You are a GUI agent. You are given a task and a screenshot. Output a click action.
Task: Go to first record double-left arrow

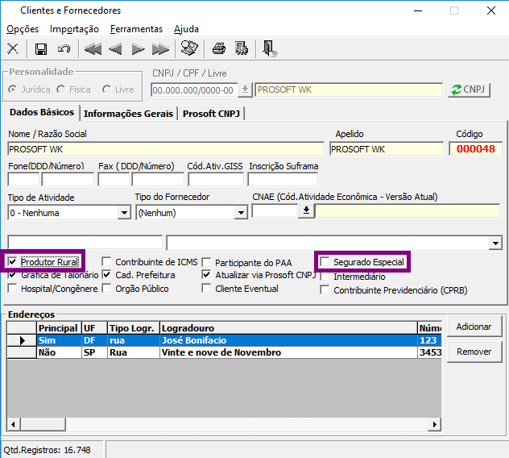(x=93, y=49)
